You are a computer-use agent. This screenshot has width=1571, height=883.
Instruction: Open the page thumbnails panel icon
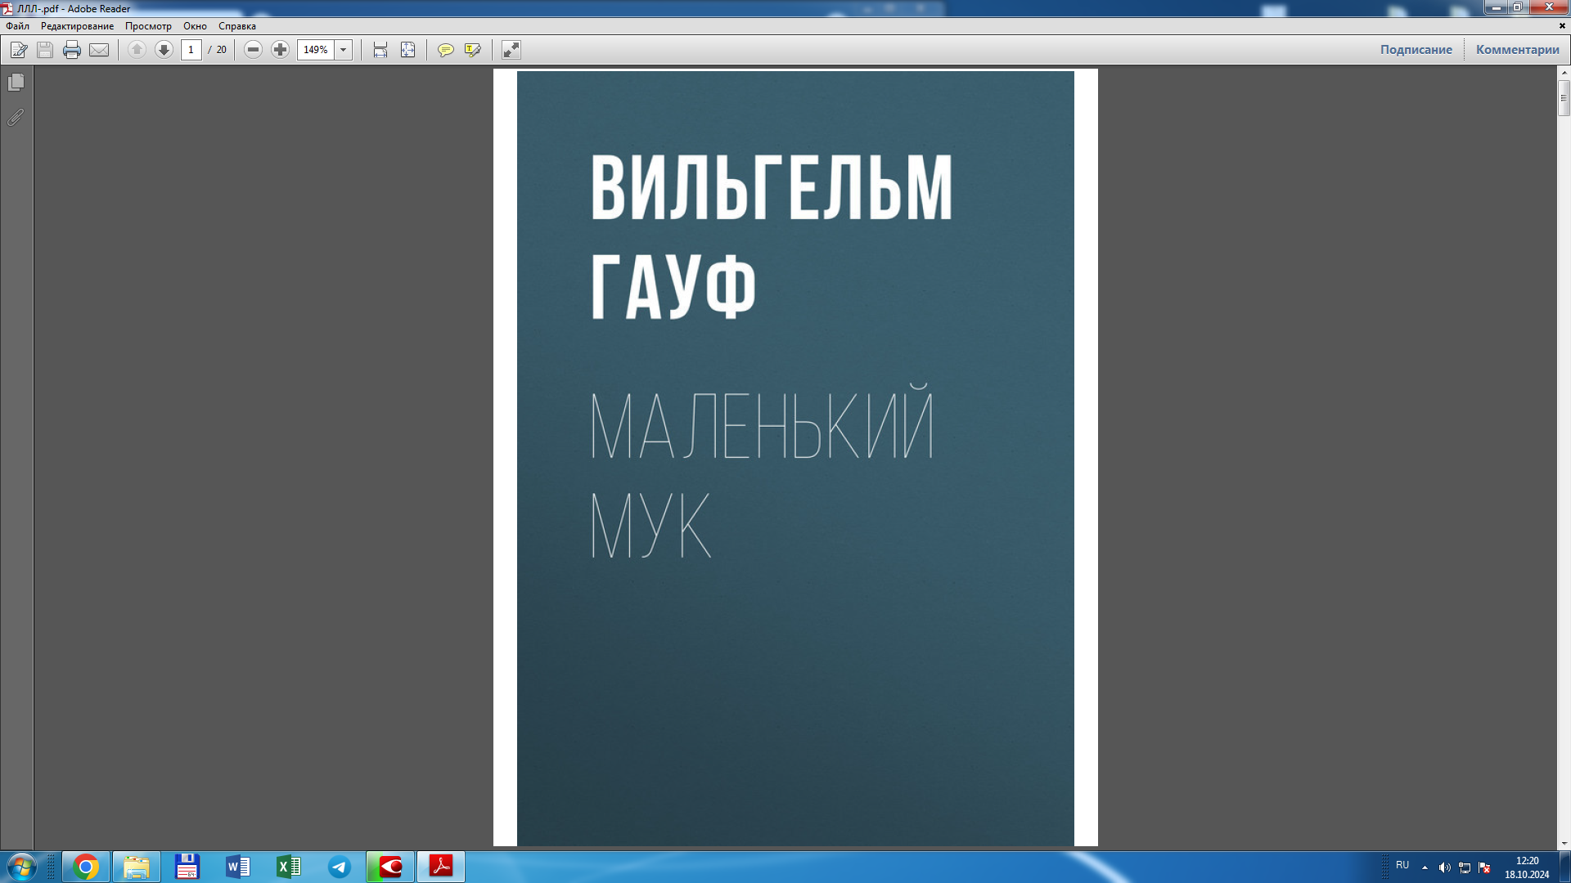tap(14, 82)
